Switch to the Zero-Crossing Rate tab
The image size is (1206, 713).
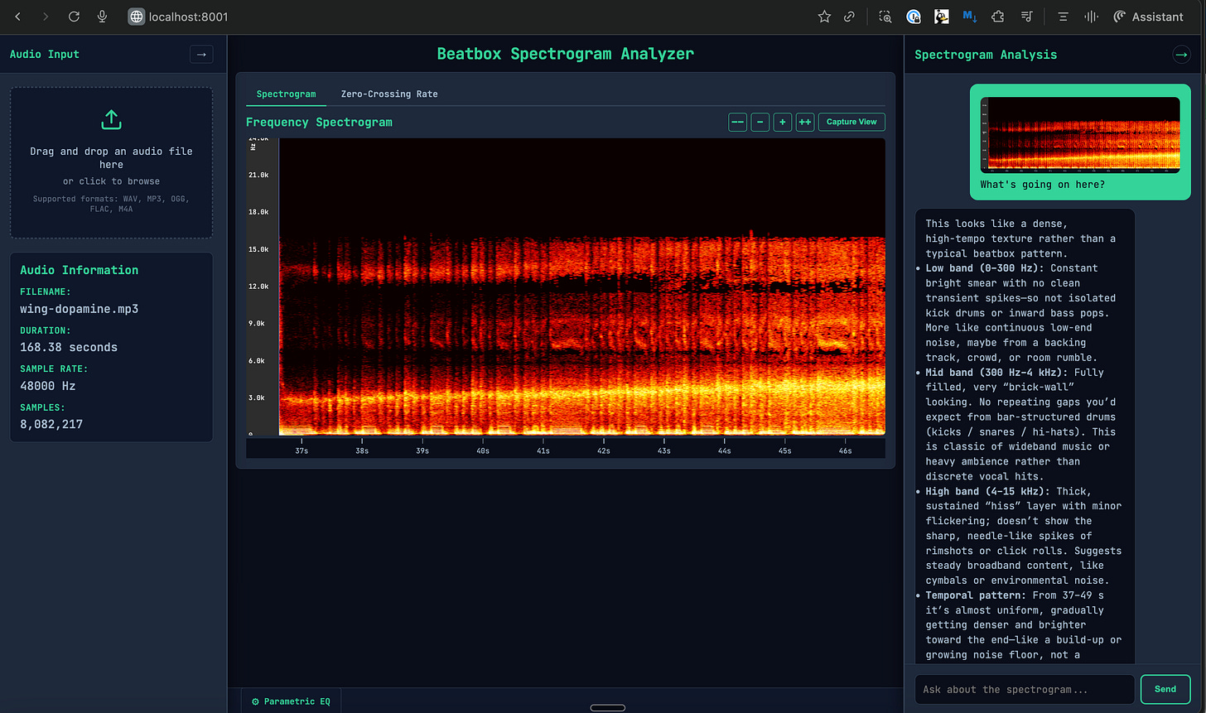point(389,94)
